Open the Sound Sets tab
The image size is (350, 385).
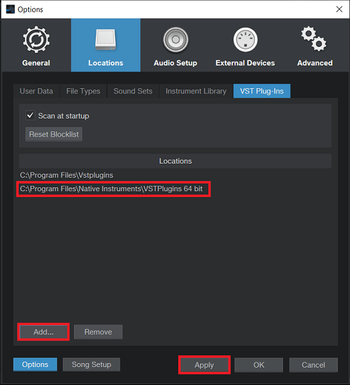pyautogui.click(x=133, y=91)
